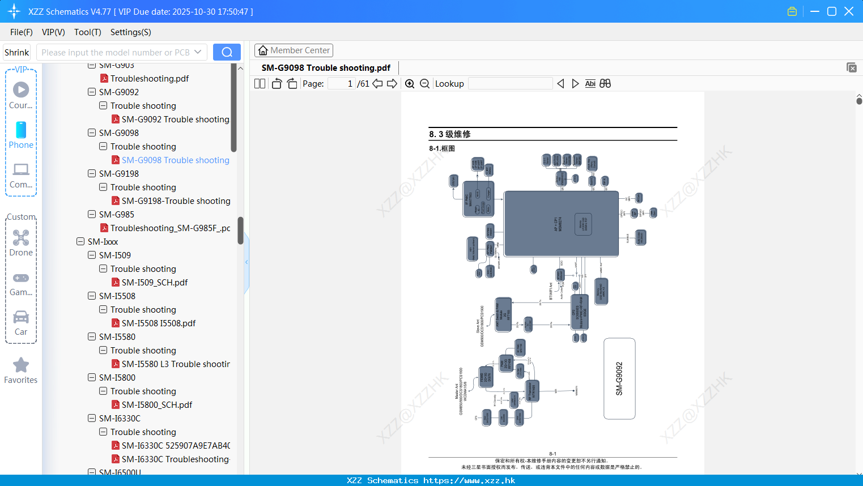The height and width of the screenshot is (486, 863).
Task: Open the model number dropdown arrow
Action: pyautogui.click(x=198, y=52)
